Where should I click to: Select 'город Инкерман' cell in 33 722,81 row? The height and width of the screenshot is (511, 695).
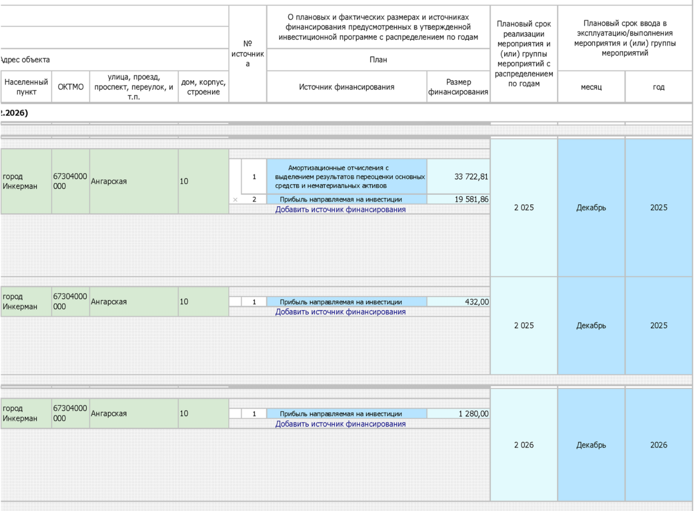[x=26, y=182]
